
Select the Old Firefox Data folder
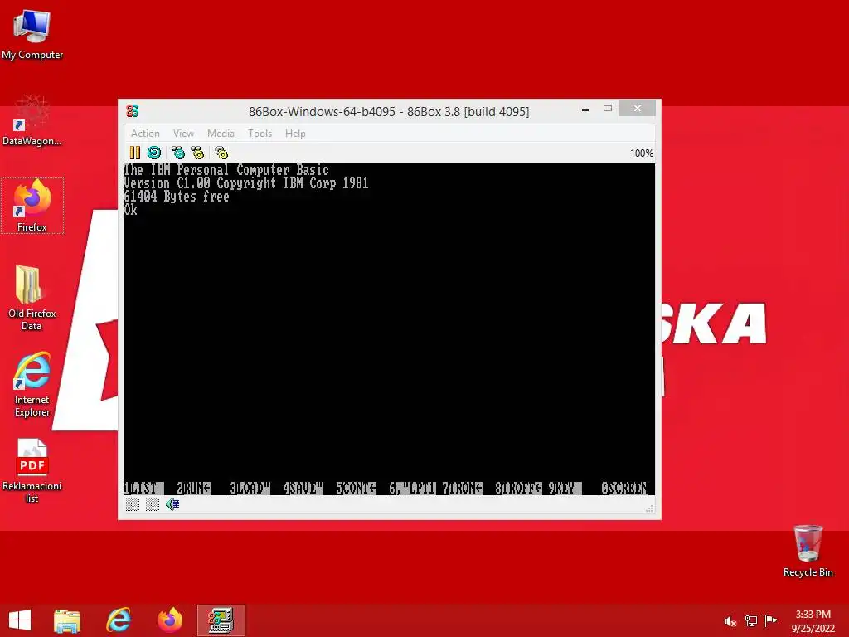[32, 298]
